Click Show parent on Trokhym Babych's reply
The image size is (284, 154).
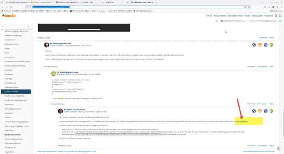coord(262,104)
